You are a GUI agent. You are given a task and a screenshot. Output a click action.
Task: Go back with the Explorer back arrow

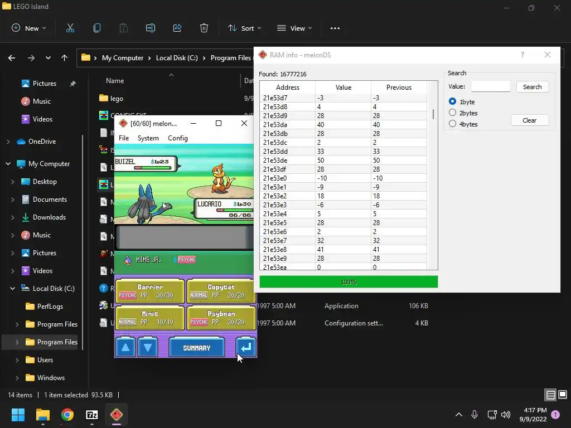tap(12, 58)
